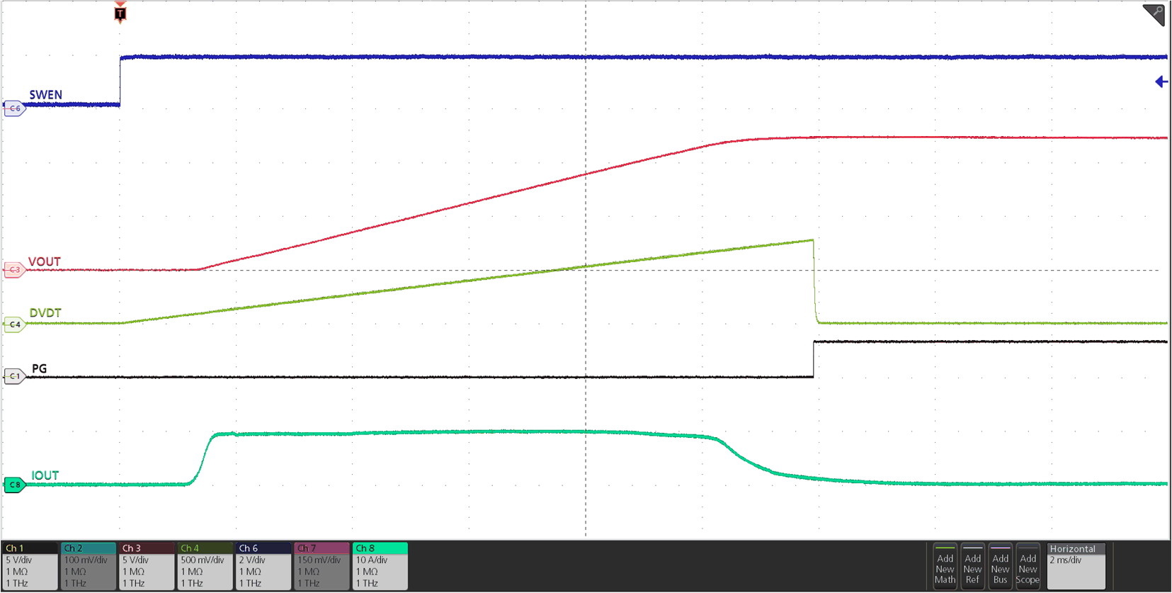Toggle the Ch 8 10 A/div badge
Viewport: 1172px width, 593px height.
[380, 566]
